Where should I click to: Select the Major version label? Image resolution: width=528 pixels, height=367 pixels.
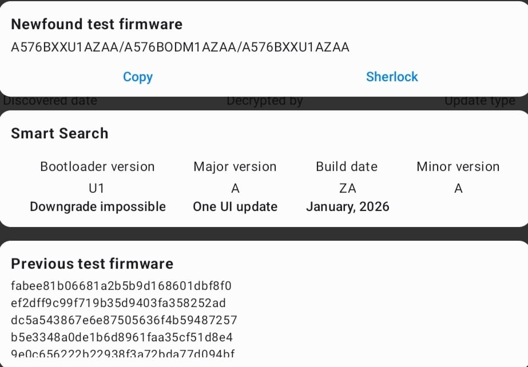235,166
